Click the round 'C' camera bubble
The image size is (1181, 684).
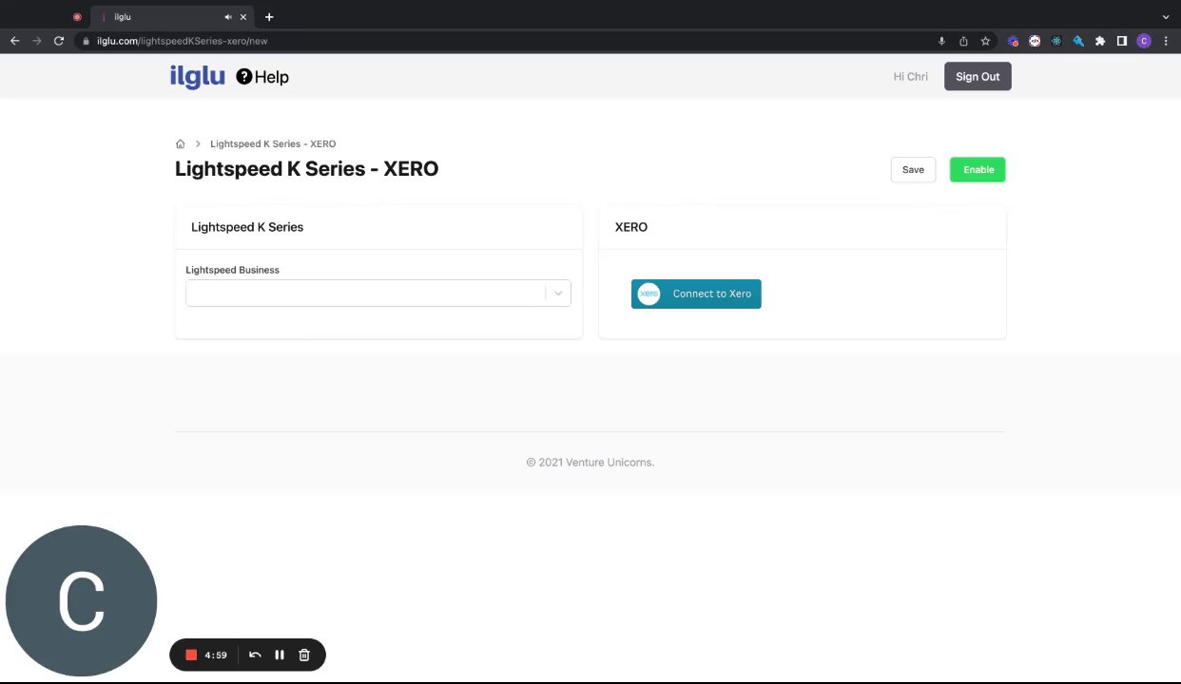point(81,601)
